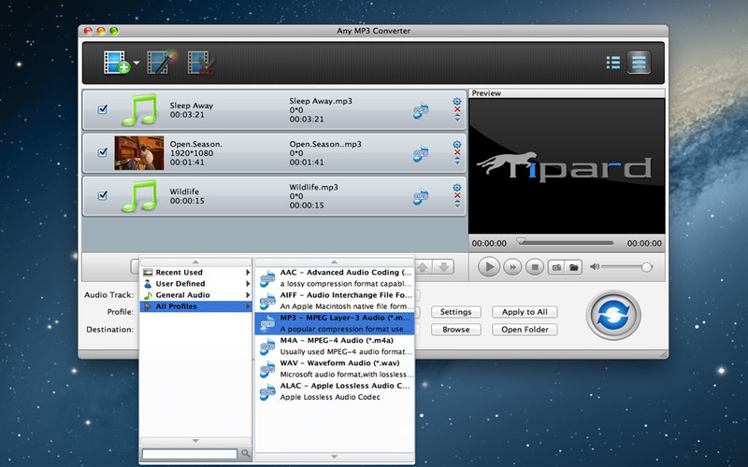Remove Wildlife with red X
Image resolution: width=748 pixels, height=467 pixels.
[457, 195]
